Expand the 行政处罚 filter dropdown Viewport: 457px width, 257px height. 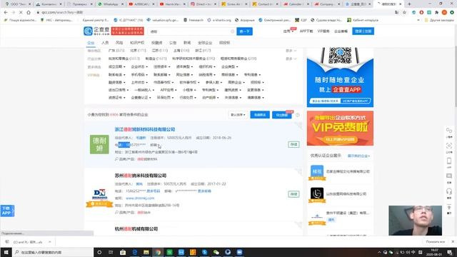tap(188, 98)
